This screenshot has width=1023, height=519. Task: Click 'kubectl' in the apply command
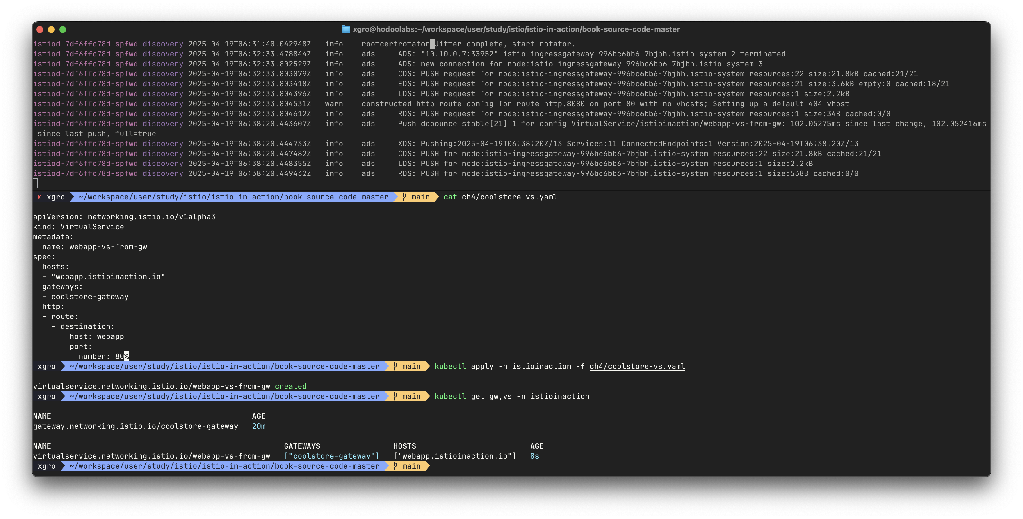(450, 366)
